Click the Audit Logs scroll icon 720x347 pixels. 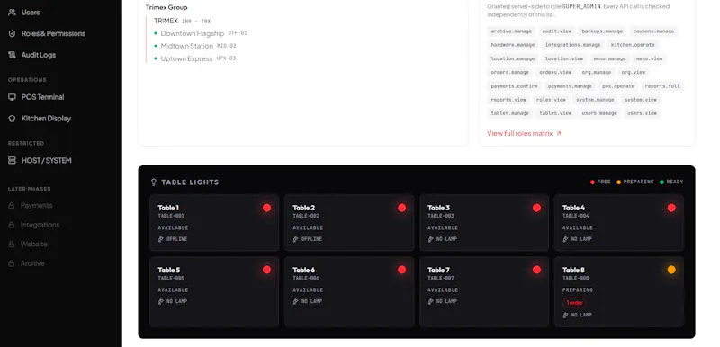pyautogui.click(x=12, y=55)
